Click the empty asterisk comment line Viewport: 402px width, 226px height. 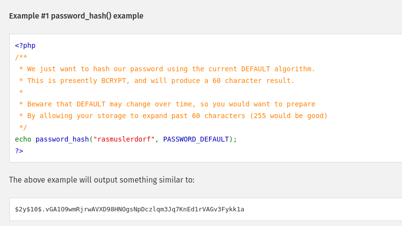tap(21, 92)
